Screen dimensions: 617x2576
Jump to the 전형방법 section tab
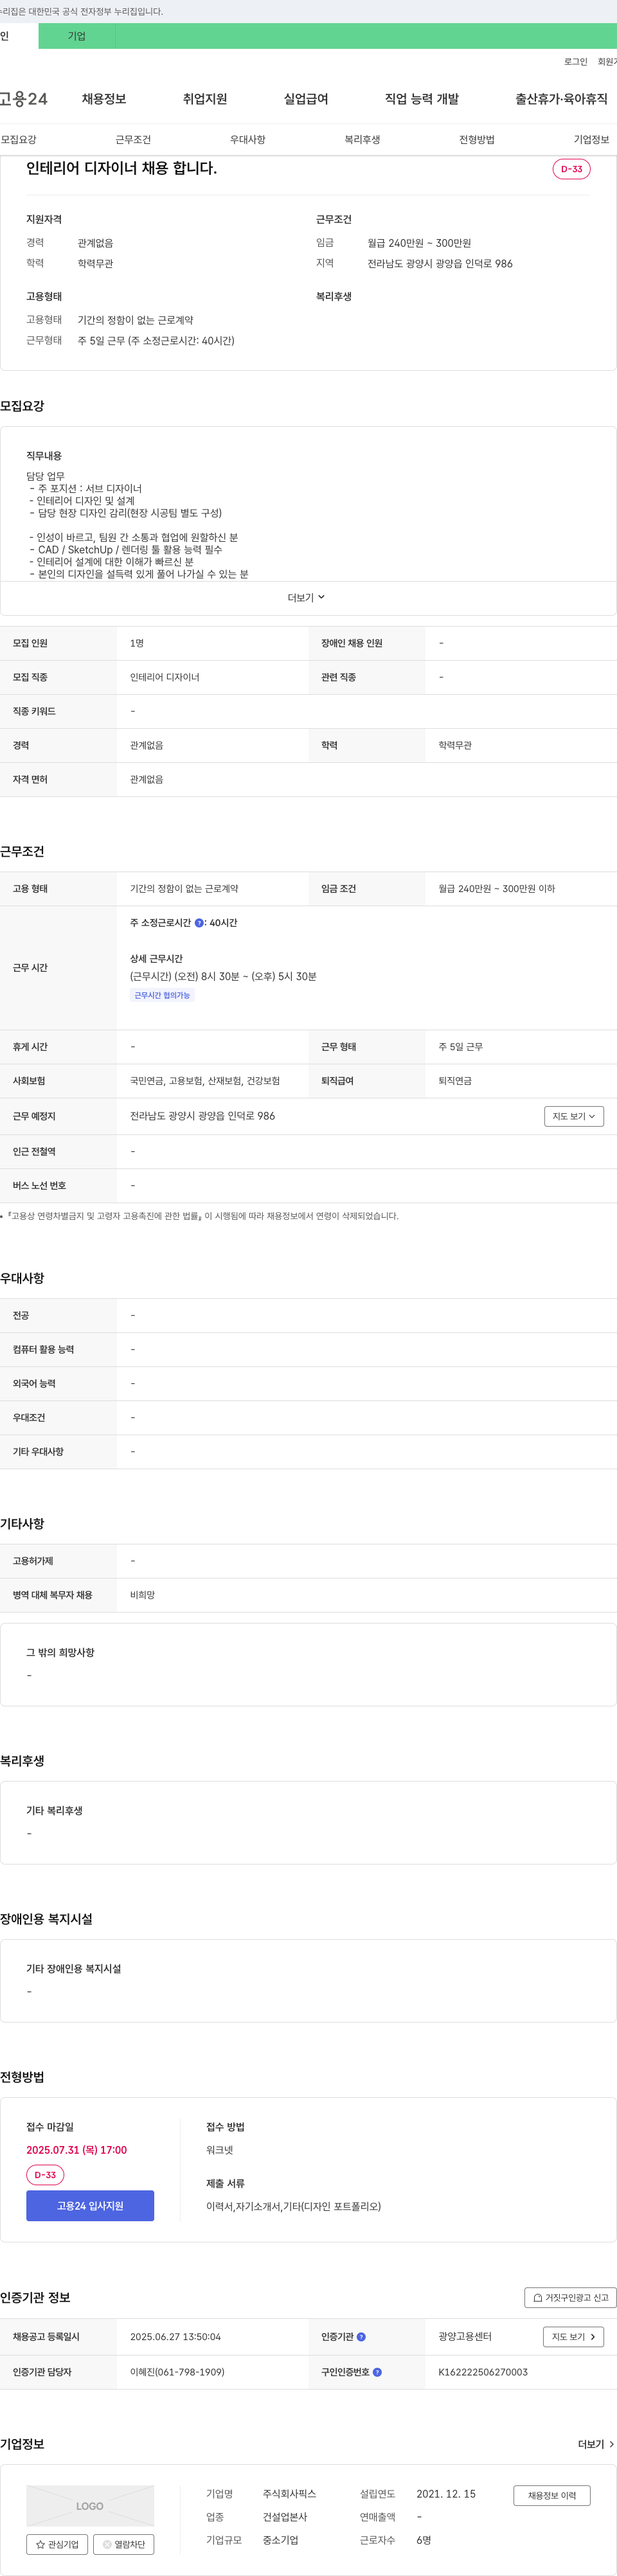click(477, 139)
